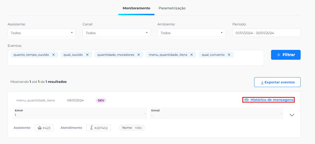315x144 pixels.
Task: Expand the event card chevron
Action: pyautogui.click(x=292, y=115)
